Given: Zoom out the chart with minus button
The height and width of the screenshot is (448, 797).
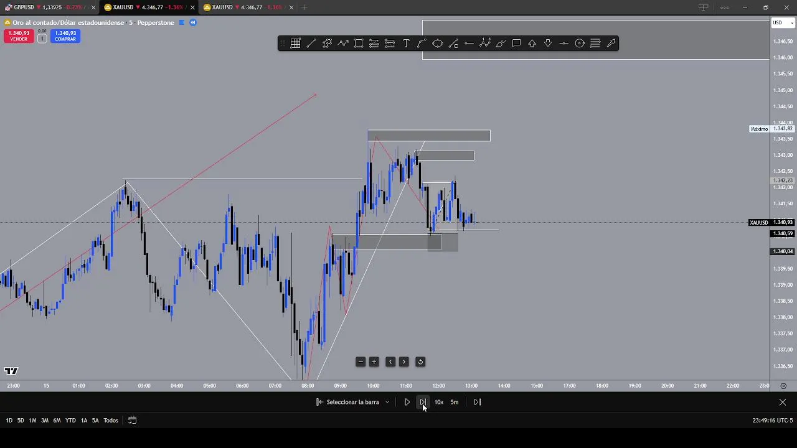Looking at the screenshot, I should [361, 362].
